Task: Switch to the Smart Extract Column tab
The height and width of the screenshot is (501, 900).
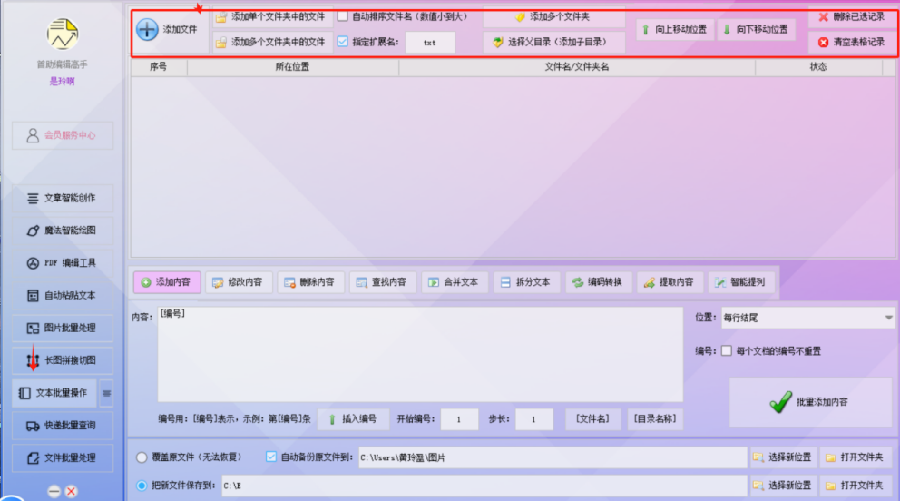Action: (x=741, y=282)
